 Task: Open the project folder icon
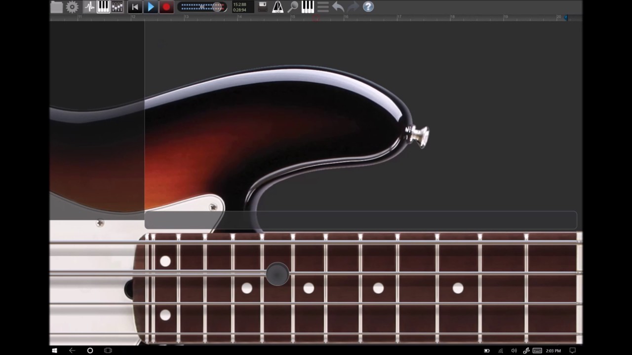[57, 7]
